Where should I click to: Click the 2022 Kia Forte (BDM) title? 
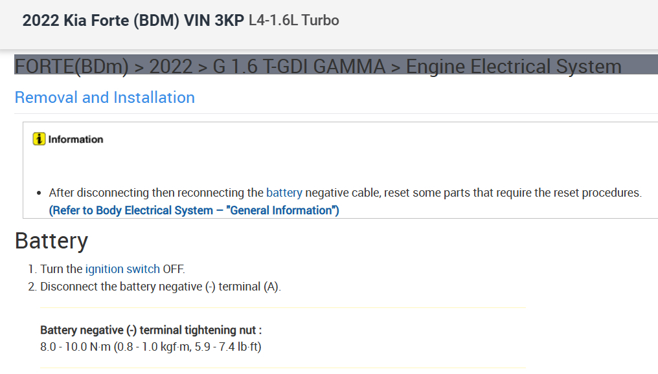click(133, 21)
